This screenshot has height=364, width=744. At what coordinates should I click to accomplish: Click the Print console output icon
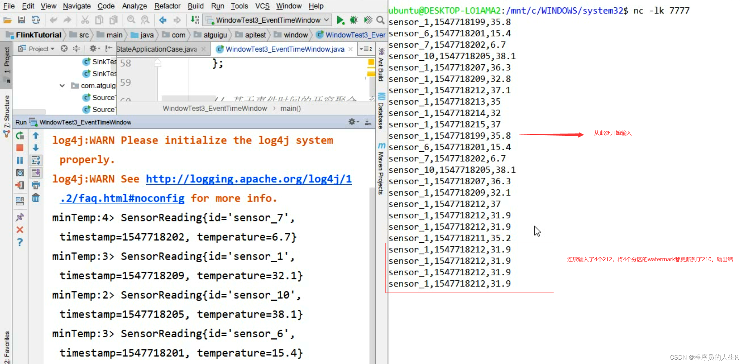[36, 185]
